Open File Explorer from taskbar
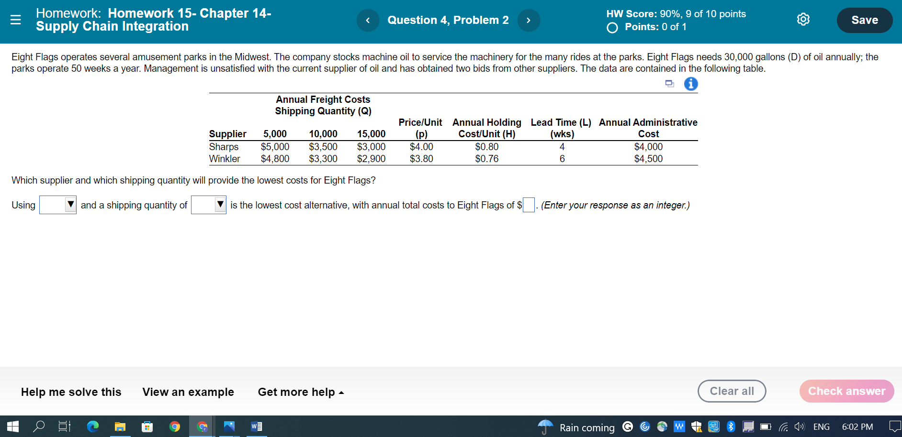 pos(120,426)
